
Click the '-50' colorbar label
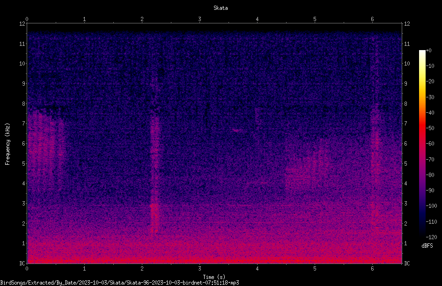pos(430,128)
